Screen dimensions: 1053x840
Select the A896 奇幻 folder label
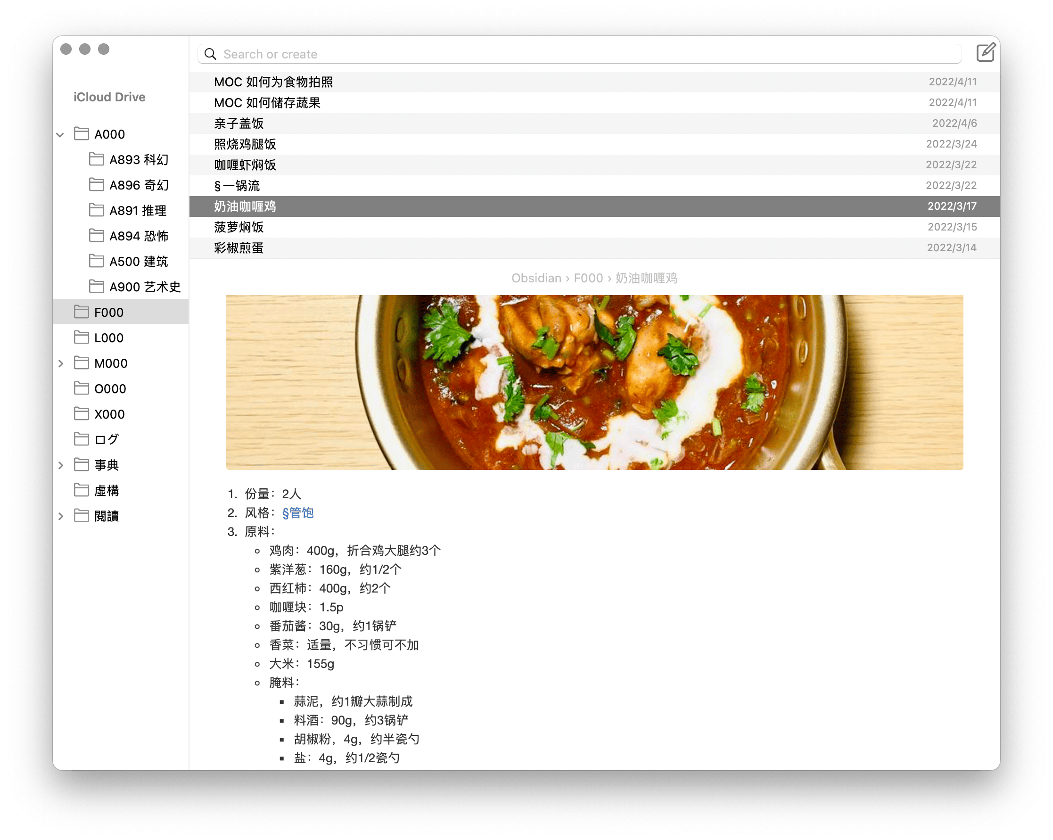pyautogui.click(x=139, y=185)
